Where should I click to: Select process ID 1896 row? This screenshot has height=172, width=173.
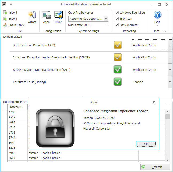tap(18, 122)
